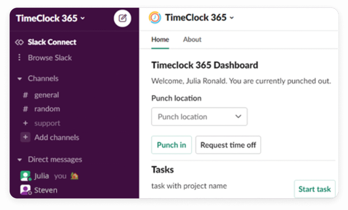Switch to the About tab
Screen dimensions: 348x210
tap(192, 39)
